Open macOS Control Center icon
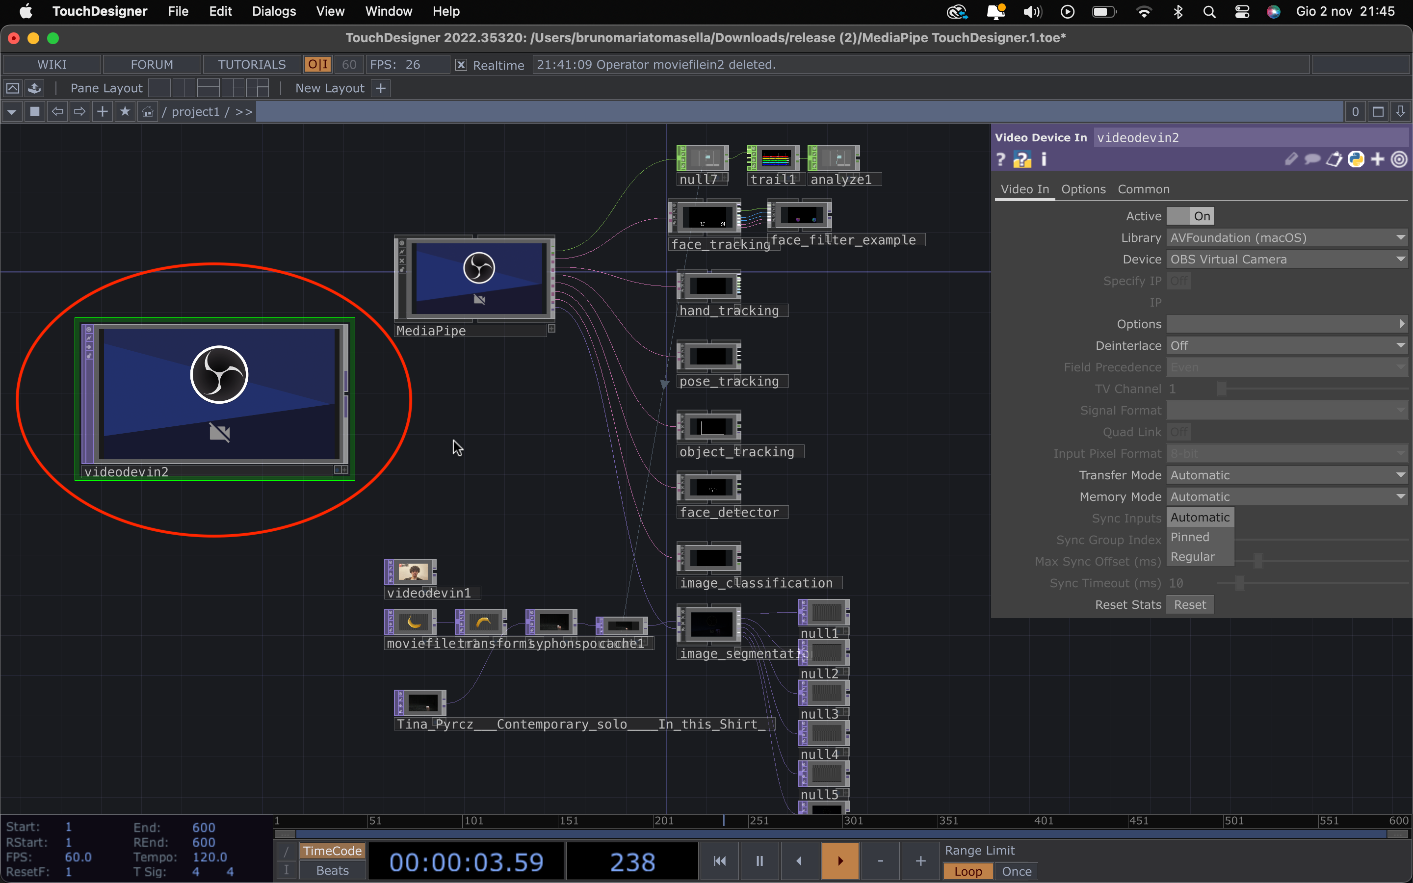Viewport: 1413px width, 883px height. coord(1242,12)
